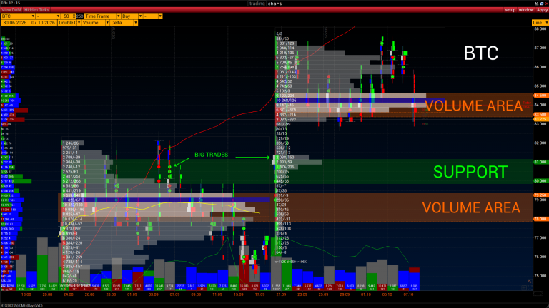Click the 07.09 date on time axis
Image resolution: width=549 pixels, height=308 pixels.
pyautogui.click(x=174, y=294)
